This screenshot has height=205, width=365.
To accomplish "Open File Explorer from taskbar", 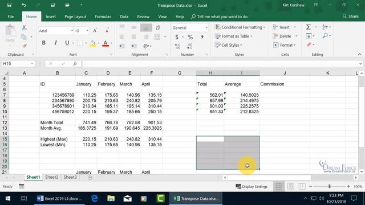I will (x=111, y=199).
